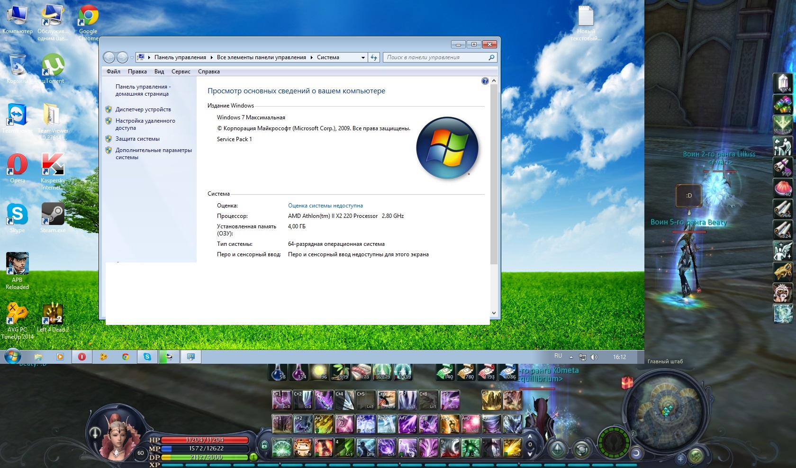Select the uTorrent desktop icon
Image resolution: width=796 pixels, height=468 pixels.
click(53, 69)
